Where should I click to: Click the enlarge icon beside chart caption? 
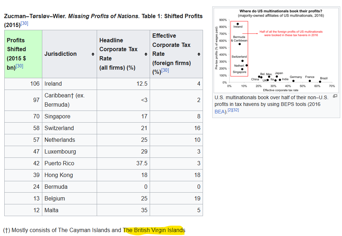[x=335, y=96]
